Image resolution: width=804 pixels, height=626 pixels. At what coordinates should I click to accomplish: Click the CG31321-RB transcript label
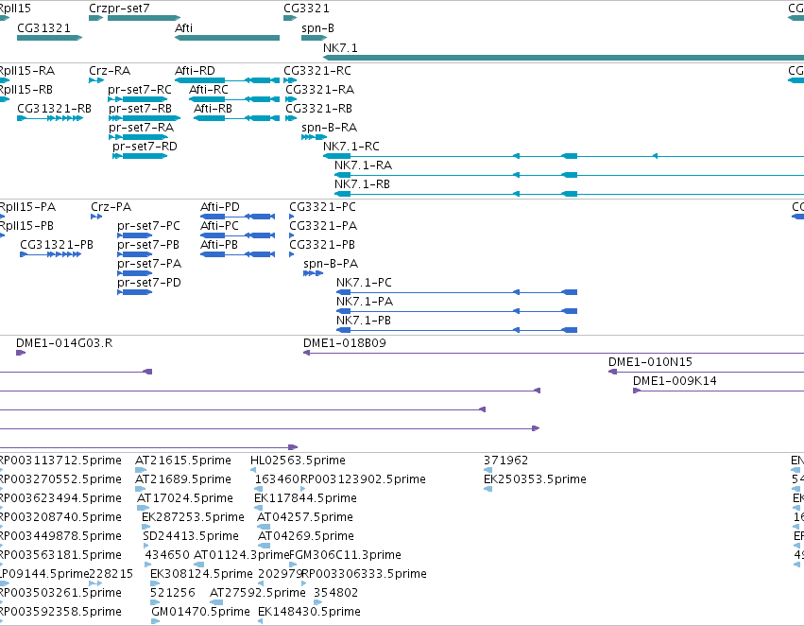55,109
